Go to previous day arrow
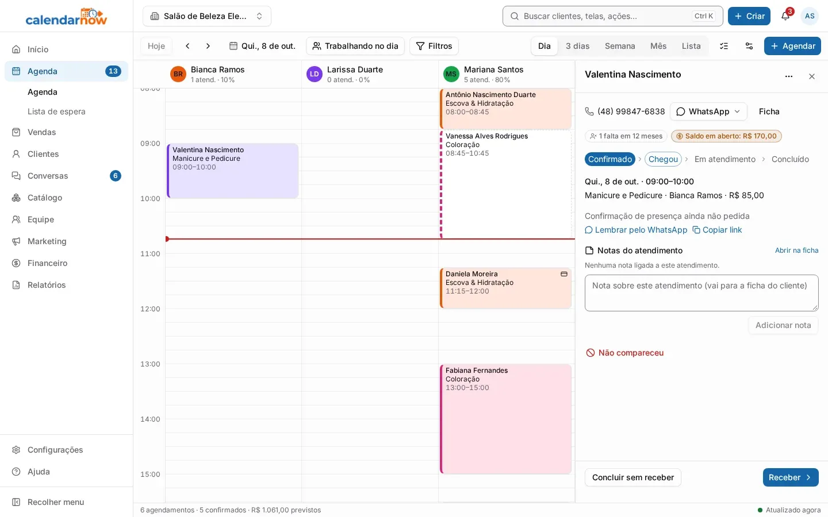 (187, 46)
